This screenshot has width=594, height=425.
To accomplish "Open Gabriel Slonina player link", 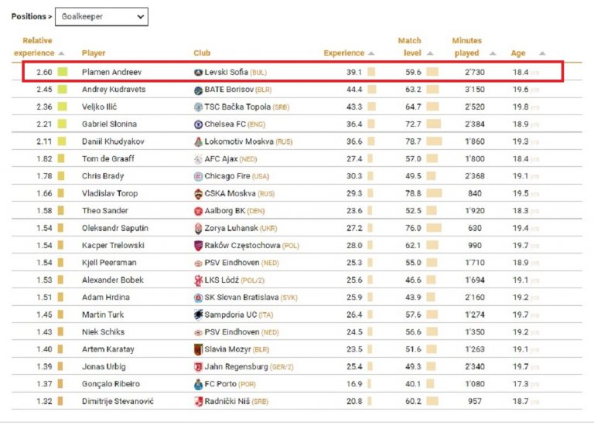I will click(x=109, y=124).
